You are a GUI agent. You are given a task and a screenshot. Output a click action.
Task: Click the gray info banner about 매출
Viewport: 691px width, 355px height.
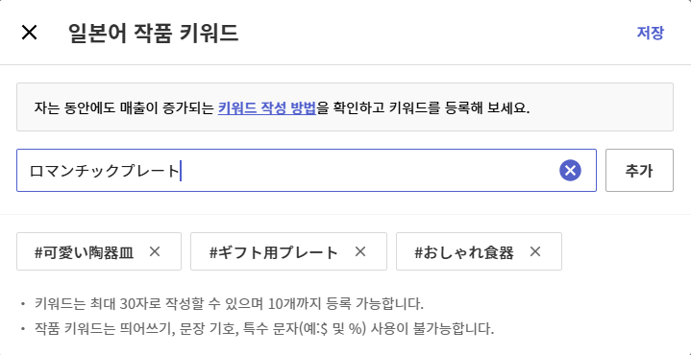[x=345, y=106]
